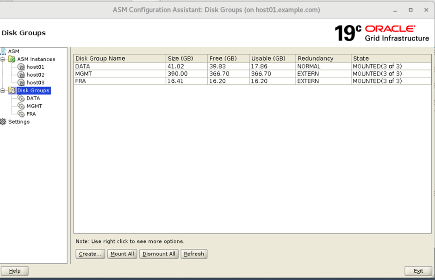Click the Mount All button
435x280 pixels.
(x=122, y=254)
